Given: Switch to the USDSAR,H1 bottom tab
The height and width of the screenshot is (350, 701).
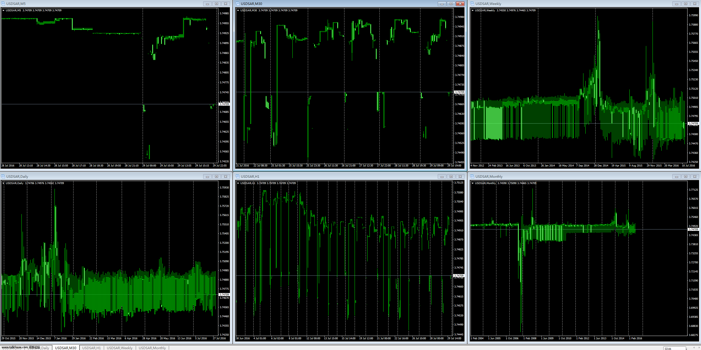Looking at the screenshot, I should point(91,348).
